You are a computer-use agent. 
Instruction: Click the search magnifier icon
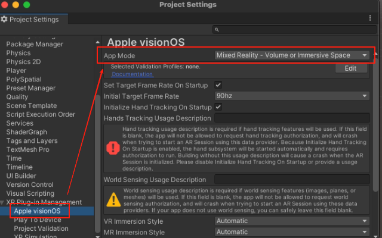(217, 30)
